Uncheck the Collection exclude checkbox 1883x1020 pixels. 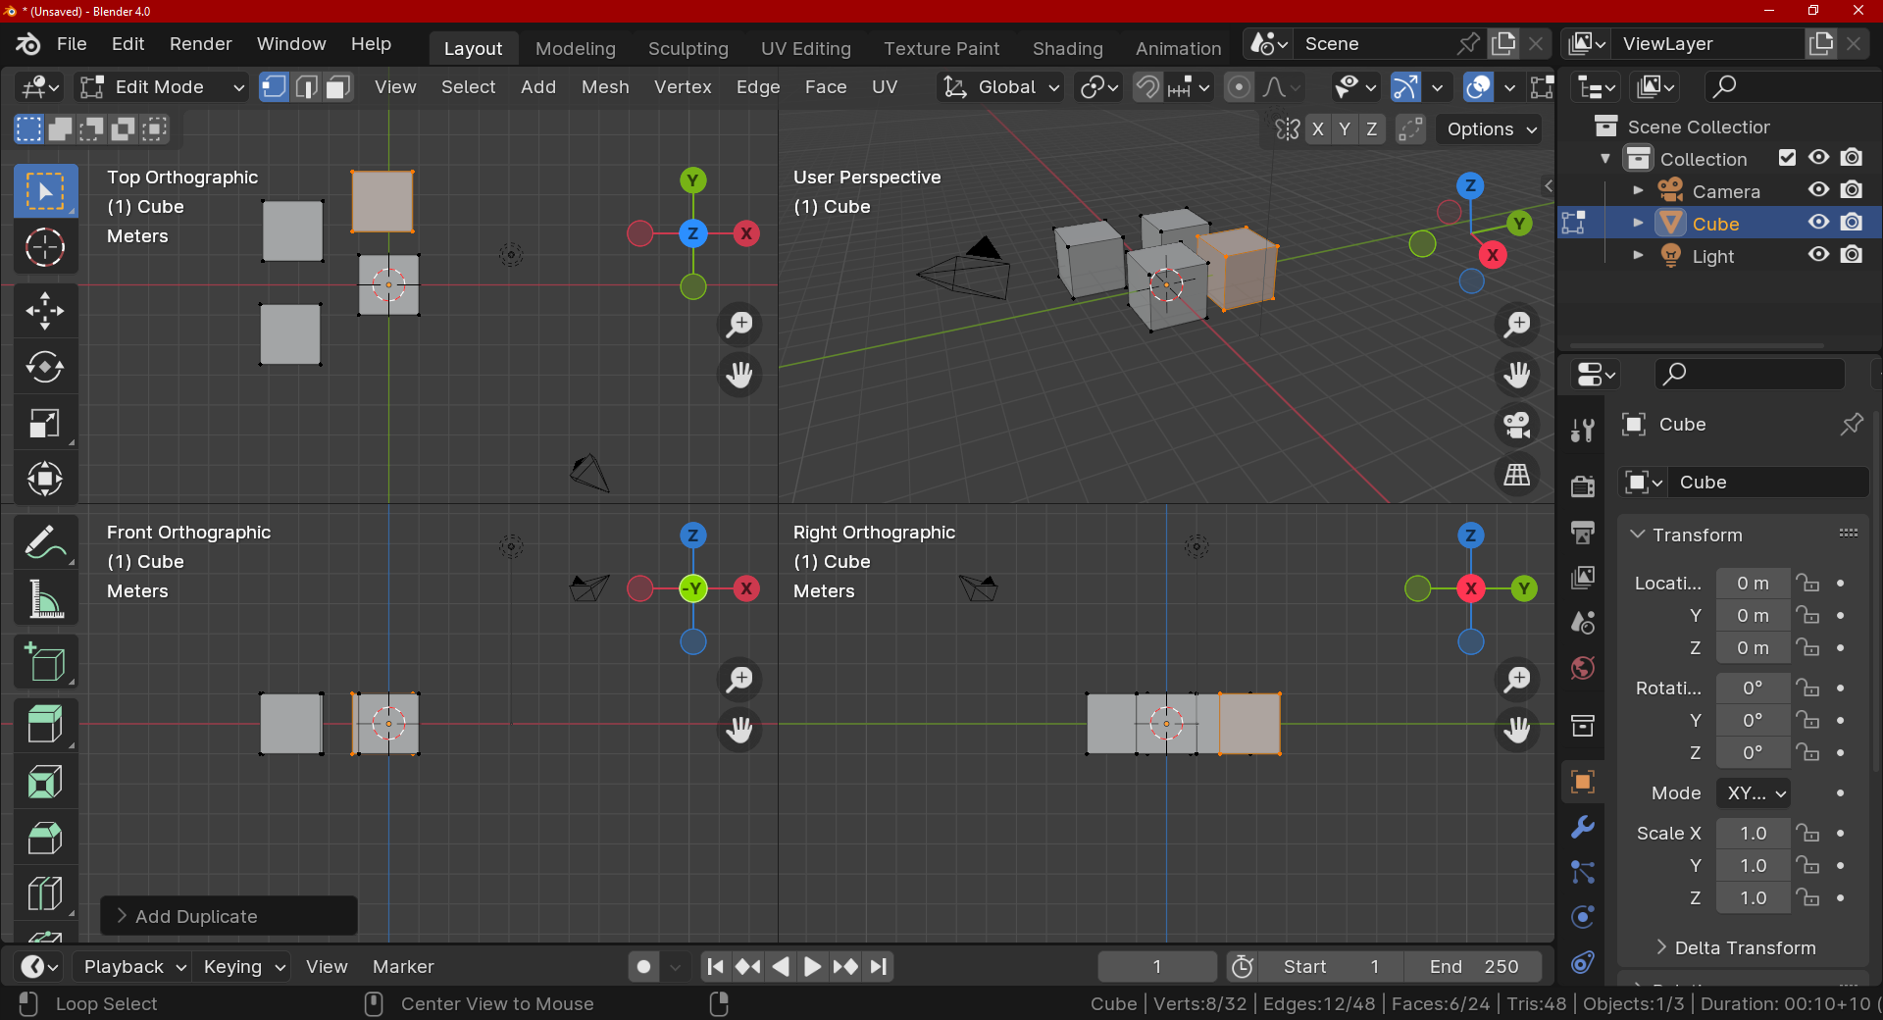click(1787, 158)
